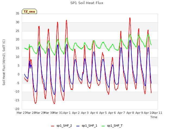Click the Apr 4 x-axis tick label
The height and width of the screenshot is (131, 174).
point(94,113)
